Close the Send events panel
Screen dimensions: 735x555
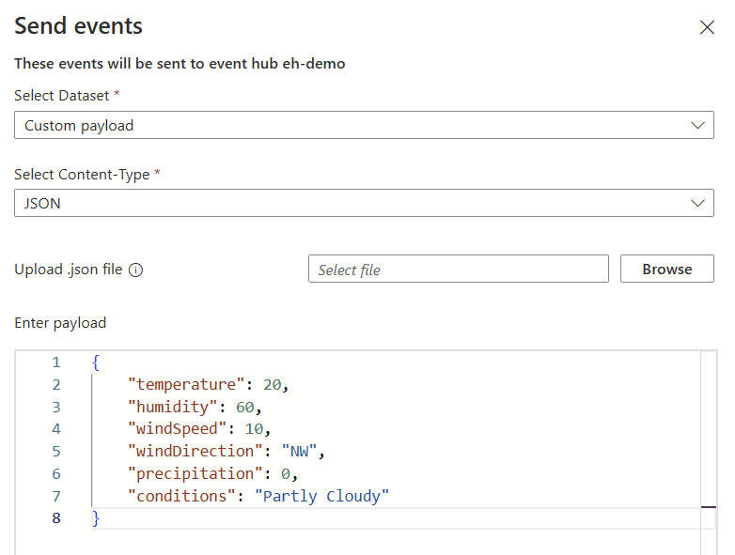click(707, 27)
